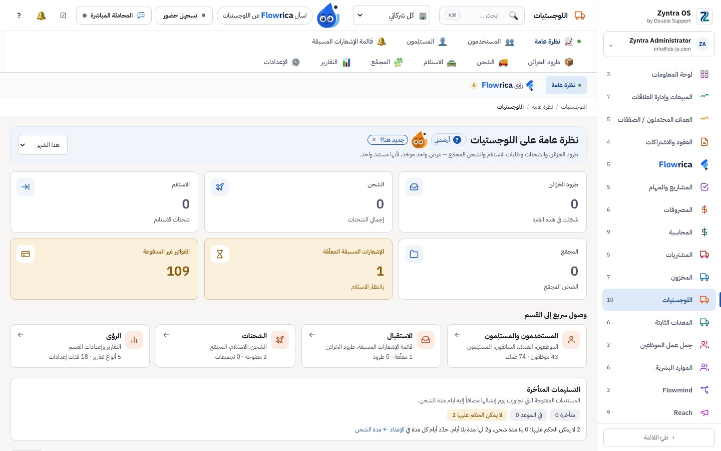This screenshot has width=721, height=451.
Task: Open the كل شركاتي company selector
Action: [x=392, y=16]
